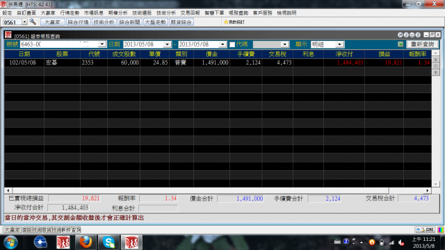Click the 綜合新聞 toolbar button
445x250 pixels.
click(x=130, y=22)
